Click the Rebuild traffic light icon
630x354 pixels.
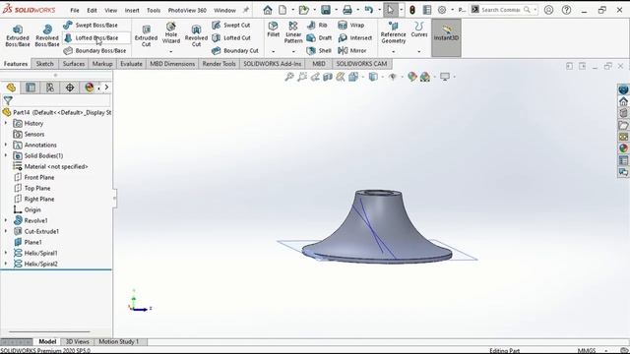tap(412, 10)
